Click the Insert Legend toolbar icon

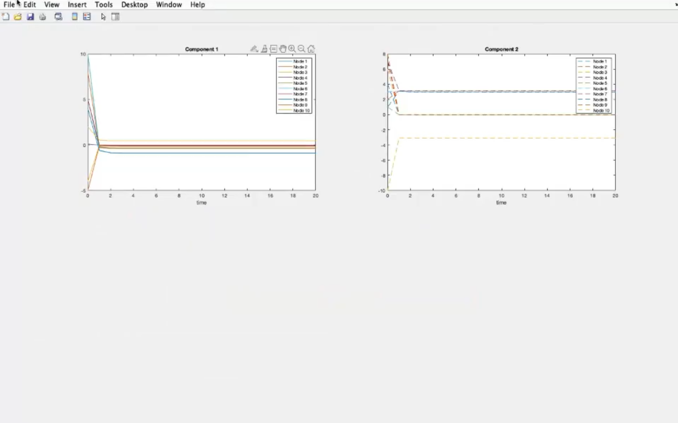coord(87,17)
